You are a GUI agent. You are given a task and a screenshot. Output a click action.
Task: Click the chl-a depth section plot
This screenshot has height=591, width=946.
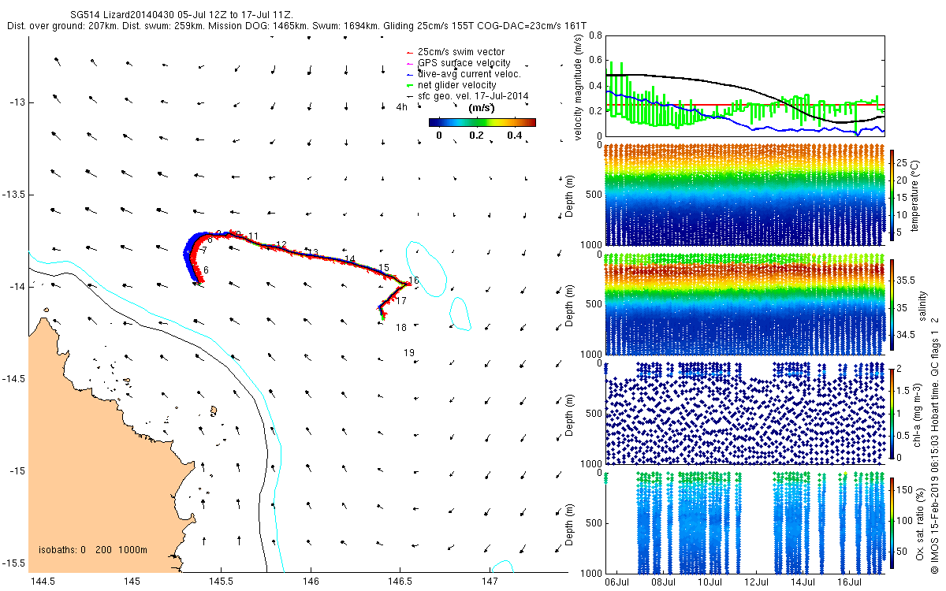coord(745,413)
